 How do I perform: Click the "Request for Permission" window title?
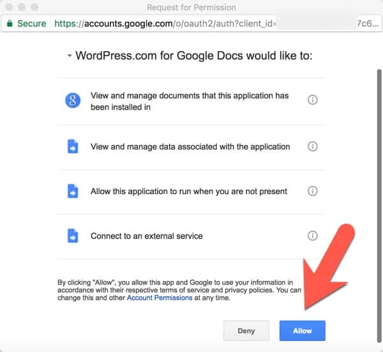191,8
